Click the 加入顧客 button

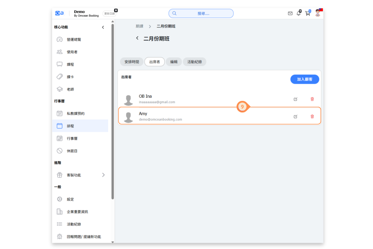click(305, 79)
